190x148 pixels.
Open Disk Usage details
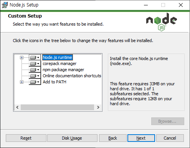click(x=72, y=138)
